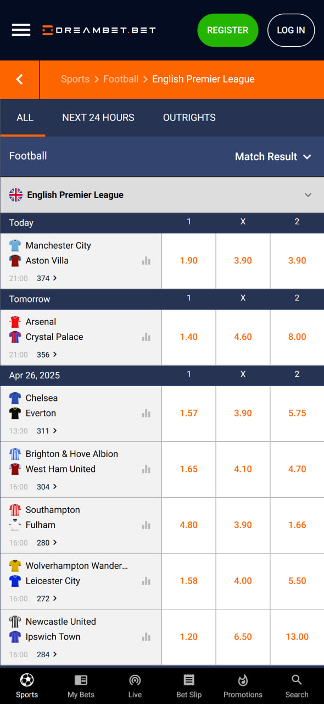Screen dimensions: 324x704
Task: Switch to the Next 24 Hours tab
Action: (x=98, y=118)
